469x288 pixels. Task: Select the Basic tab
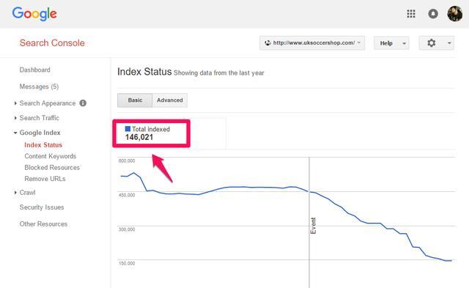[x=135, y=100]
